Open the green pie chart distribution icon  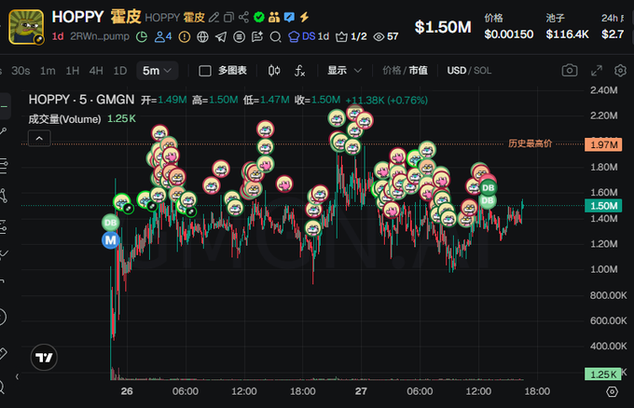[142, 36]
